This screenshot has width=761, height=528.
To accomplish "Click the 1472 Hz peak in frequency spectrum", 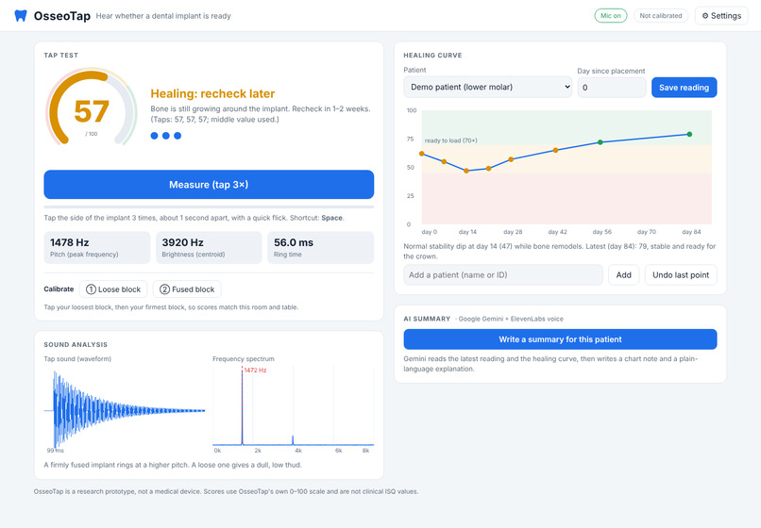I will pos(243,405).
